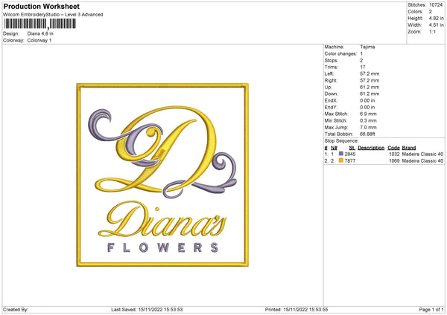Click the yellow thread color swatch 7877
The height and width of the screenshot is (315, 447).
pos(340,160)
